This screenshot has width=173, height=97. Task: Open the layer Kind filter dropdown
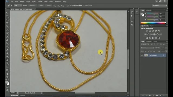point(145,44)
